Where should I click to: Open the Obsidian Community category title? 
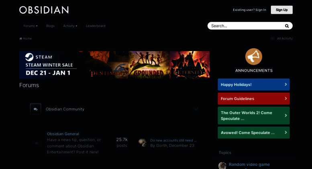[x=65, y=109]
